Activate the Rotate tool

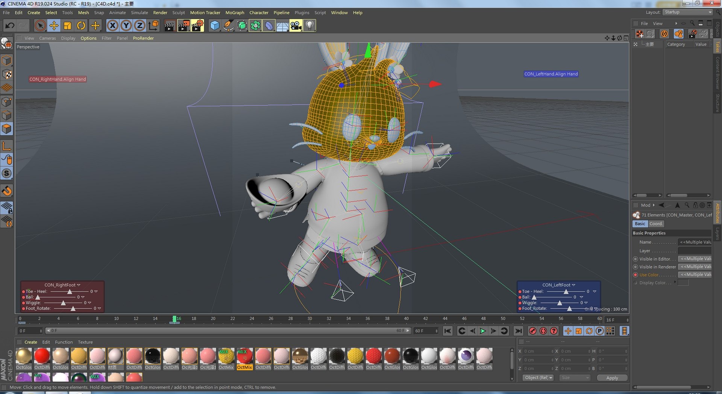point(81,26)
